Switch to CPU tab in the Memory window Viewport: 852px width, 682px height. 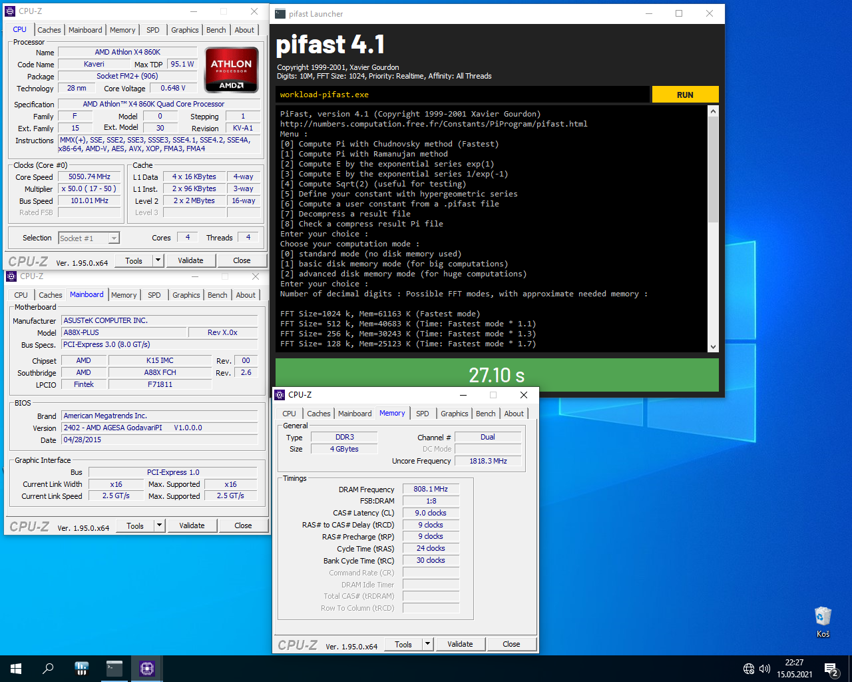290,414
